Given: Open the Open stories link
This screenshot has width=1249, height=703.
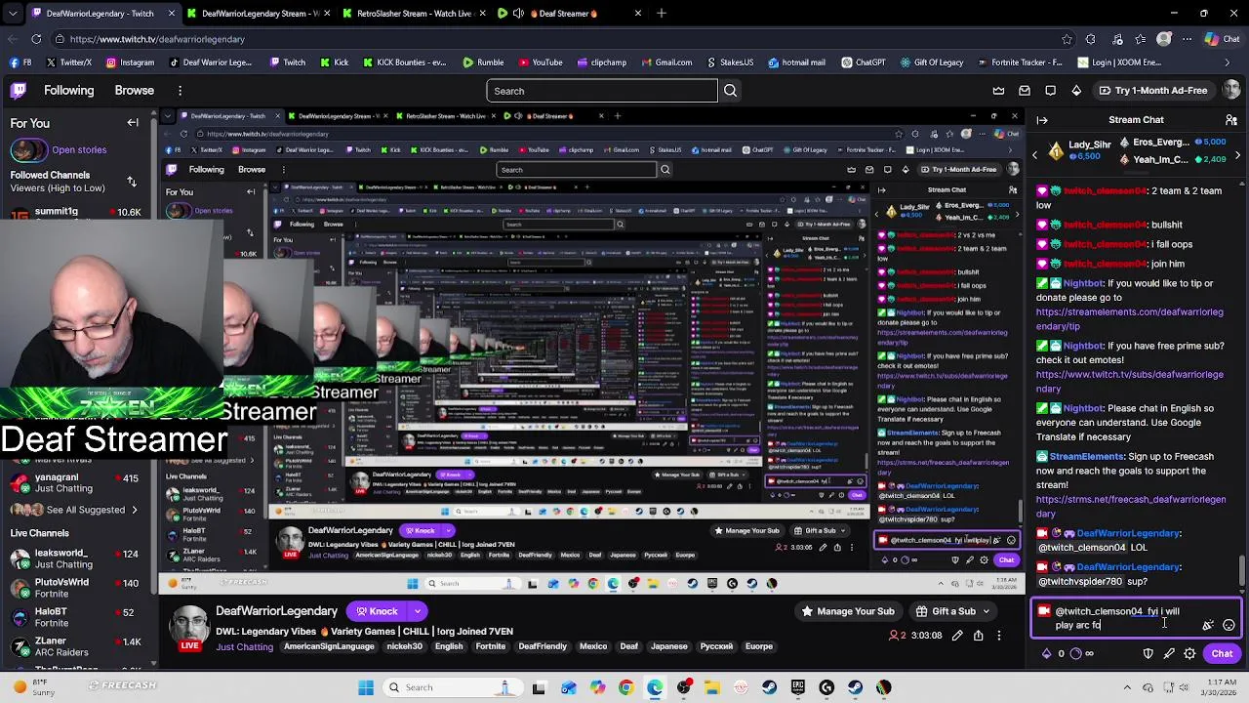Looking at the screenshot, I should click(79, 150).
